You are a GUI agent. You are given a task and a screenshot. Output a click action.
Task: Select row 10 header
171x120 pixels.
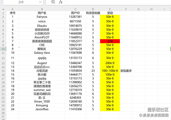(3, 49)
